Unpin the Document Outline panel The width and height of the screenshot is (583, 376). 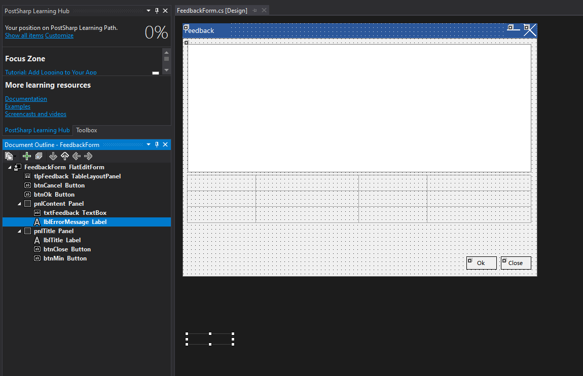[x=157, y=144]
